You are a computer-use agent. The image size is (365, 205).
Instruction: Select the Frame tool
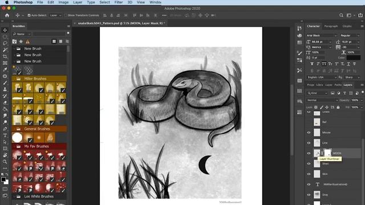pyautogui.click(x=5, y=63)
